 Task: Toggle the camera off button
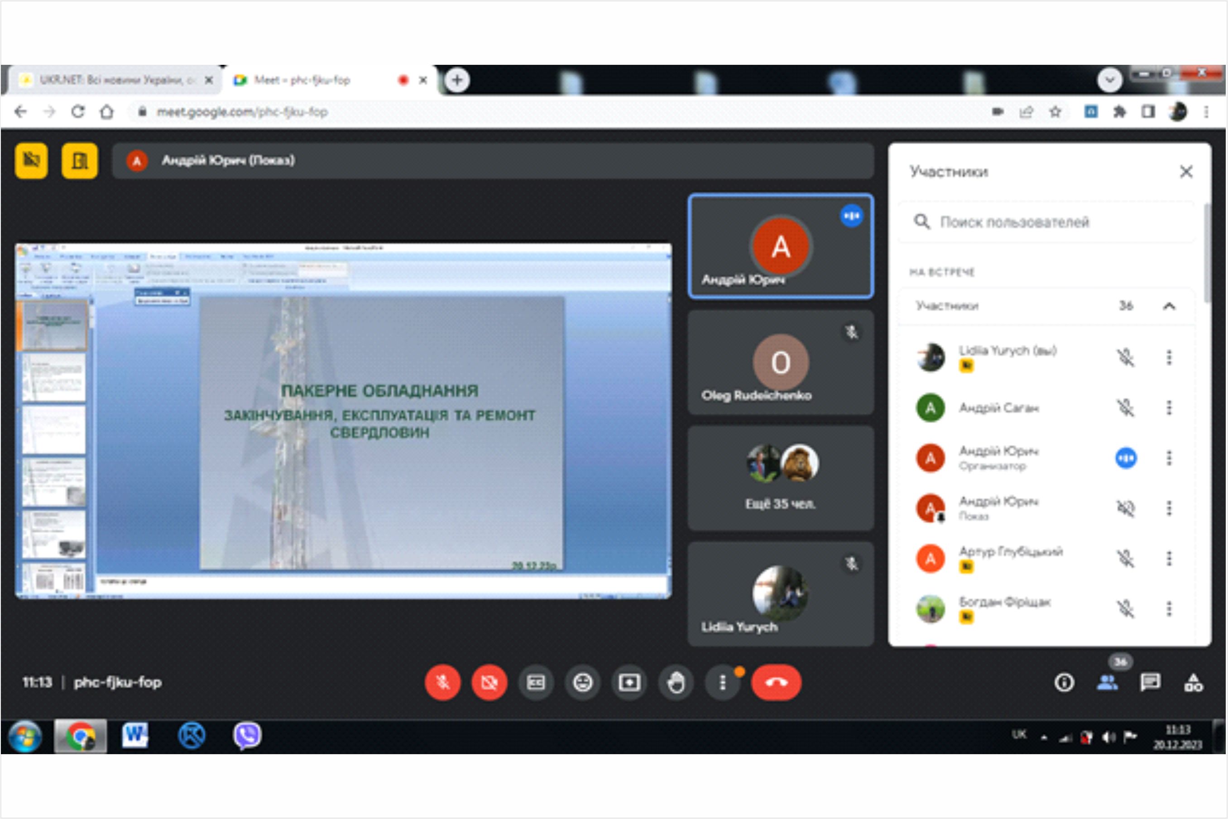point(489,682)
